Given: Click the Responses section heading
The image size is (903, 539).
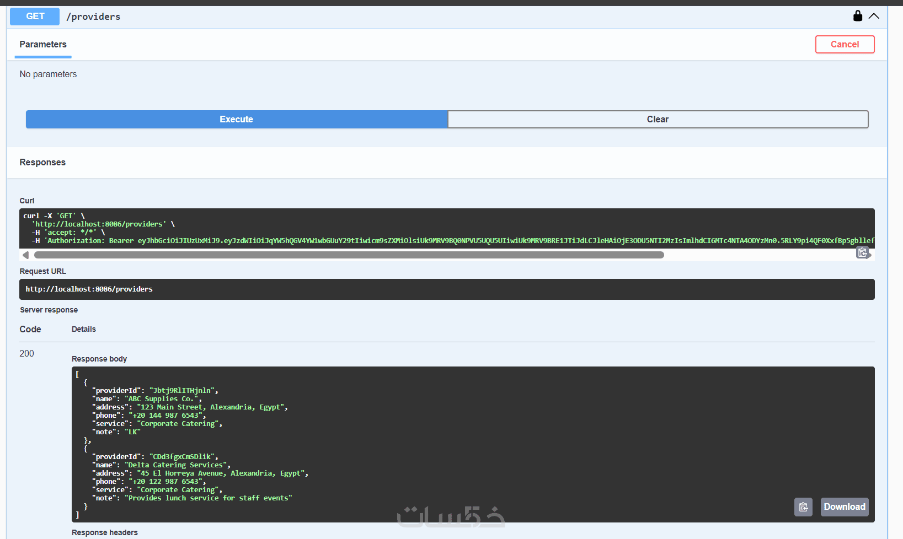Looking at the screenshot, I should [x=42, y=163].
